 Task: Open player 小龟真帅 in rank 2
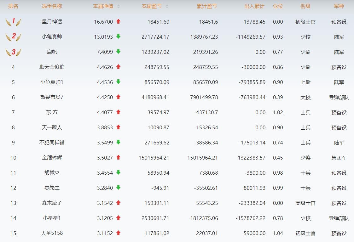click(x=52, y=37)
